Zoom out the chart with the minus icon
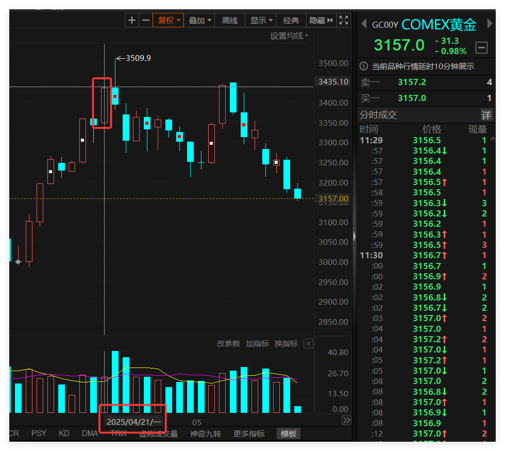The height and width of the screenshot is (451, 505). coord(145,20)
